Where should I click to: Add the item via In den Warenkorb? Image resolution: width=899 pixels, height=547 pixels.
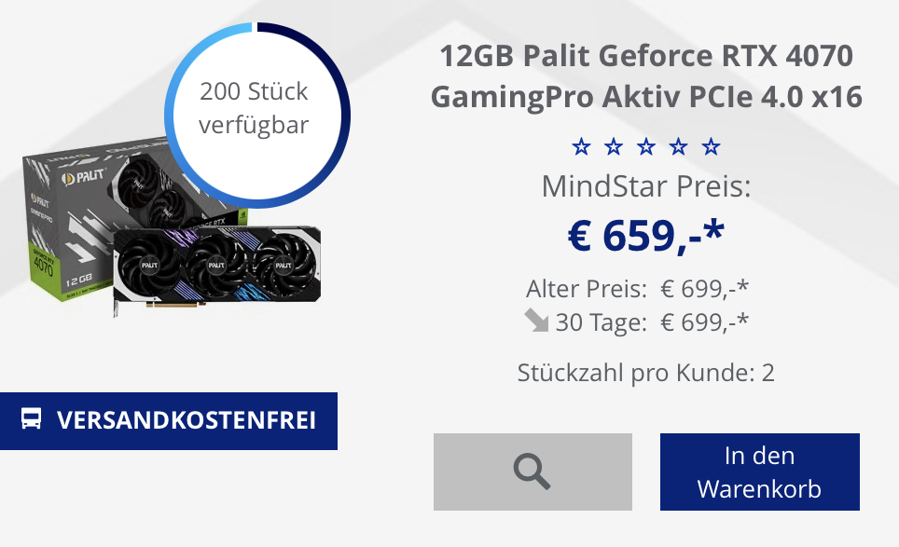tap(760, 472)
